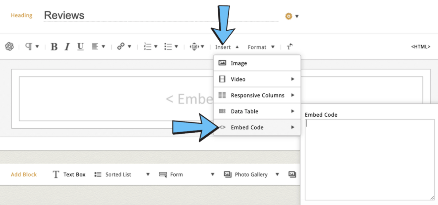Expand the Format dropdown menu
The image size is (438, 205).
(x=261, y=47)
